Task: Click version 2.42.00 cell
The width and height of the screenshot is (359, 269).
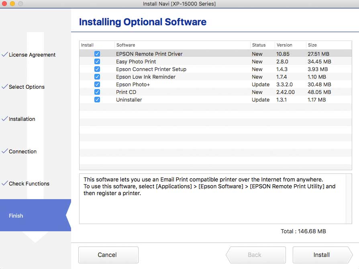Action: (285, 92)
